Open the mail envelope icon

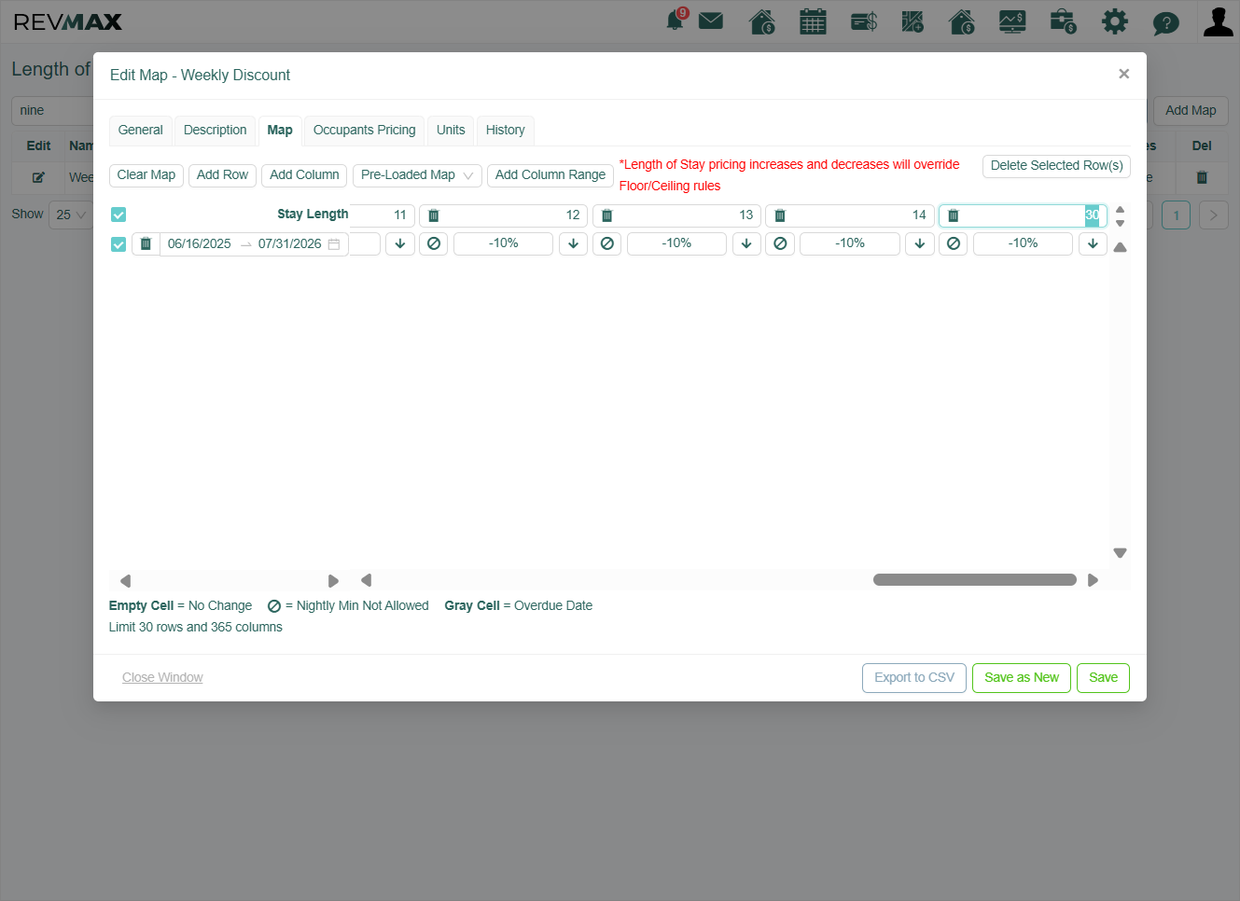(711, 21)
